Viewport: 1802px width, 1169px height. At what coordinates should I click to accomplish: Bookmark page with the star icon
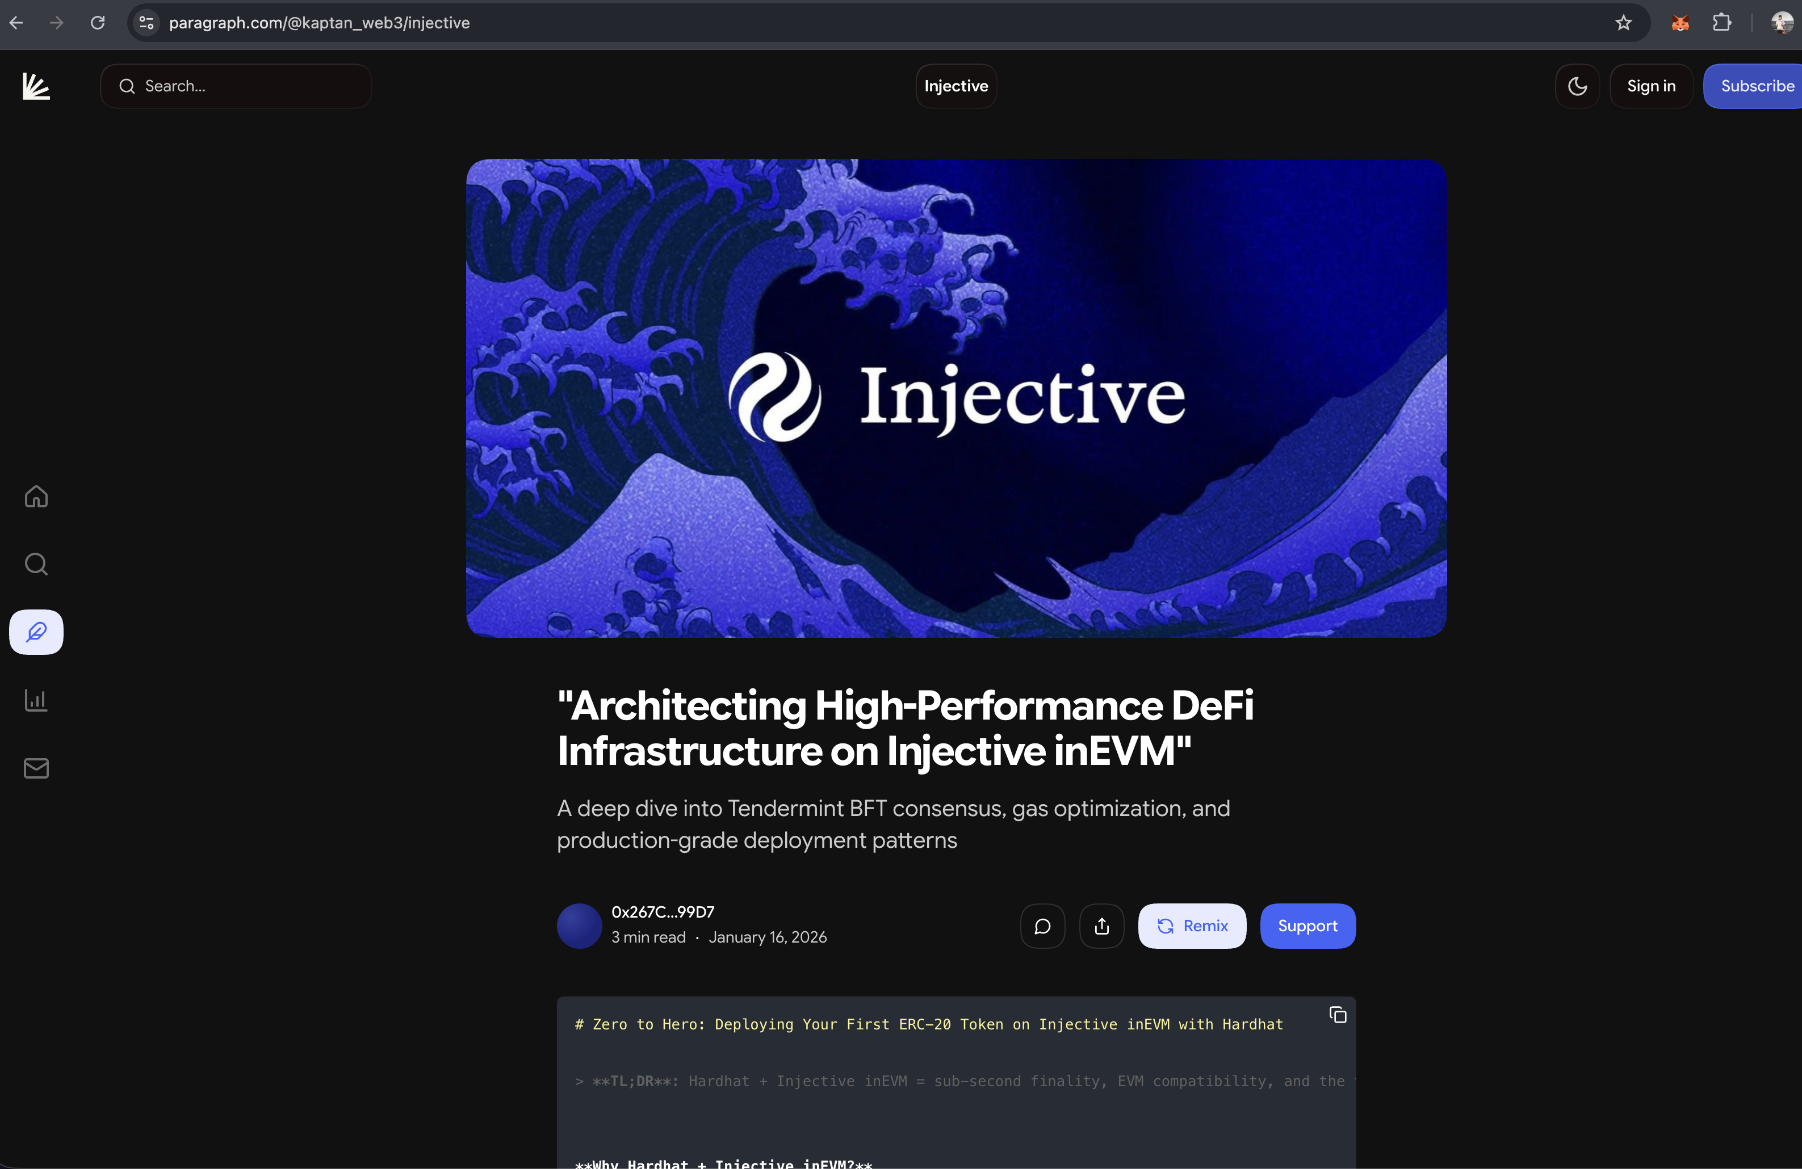point(1623,23)
